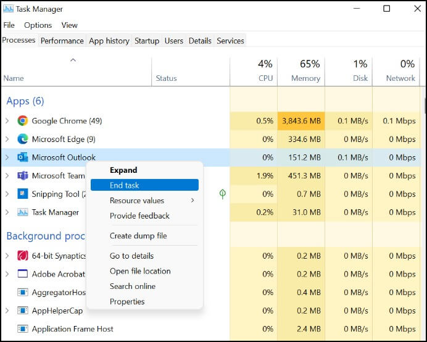The width and height of the screenshot is (427, 342).
Task: Switch to the Details tab
Action: coord(200,41)
